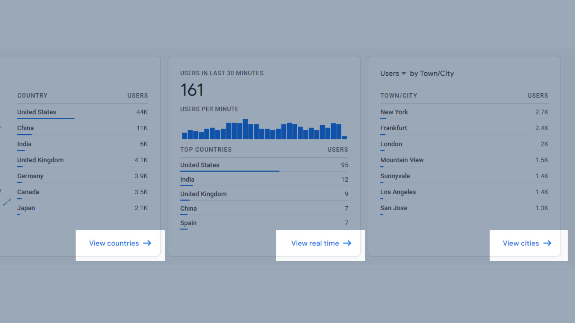The image size is (575, 323).
Task: Select the Spain row in top countries
Action: click(188, 223)
